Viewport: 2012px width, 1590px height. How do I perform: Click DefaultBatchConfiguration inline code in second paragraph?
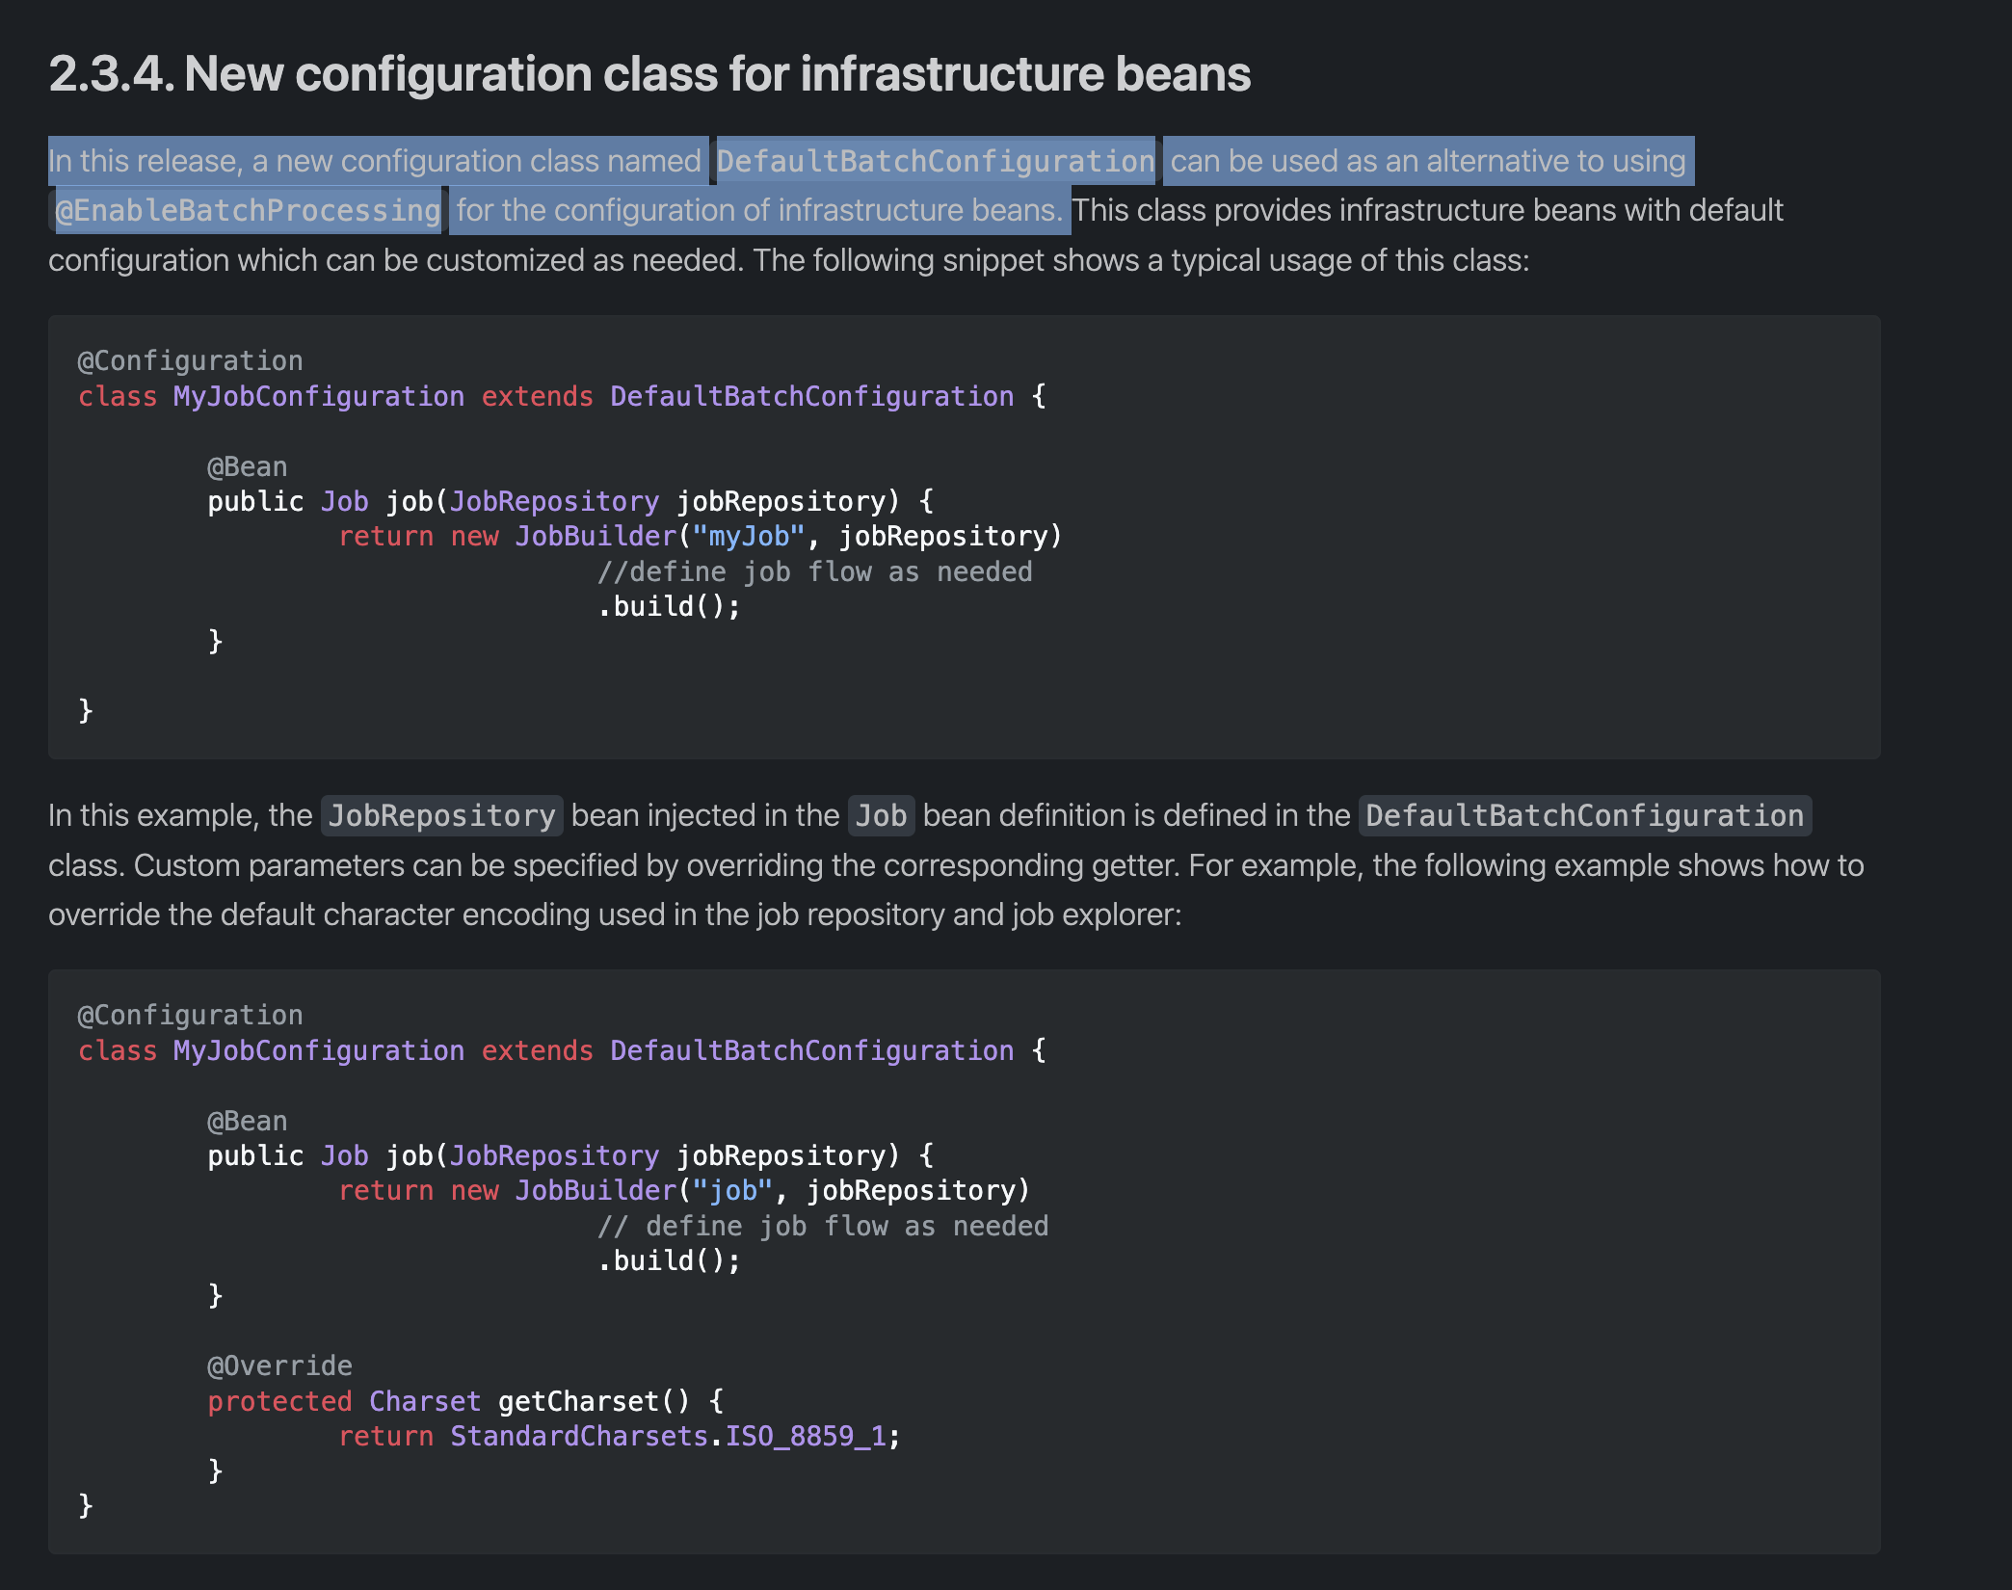point(1583,815)
